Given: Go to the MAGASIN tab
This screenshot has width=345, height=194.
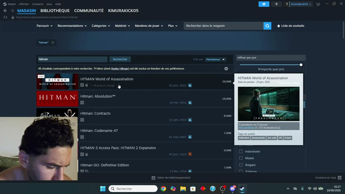Looking at the screenshot, I should click(27, 11).
